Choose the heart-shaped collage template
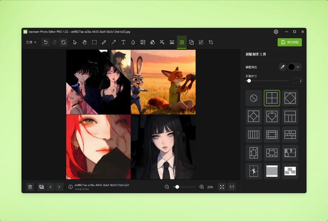This screenshot has height=221, width=328. pos(272,116)
